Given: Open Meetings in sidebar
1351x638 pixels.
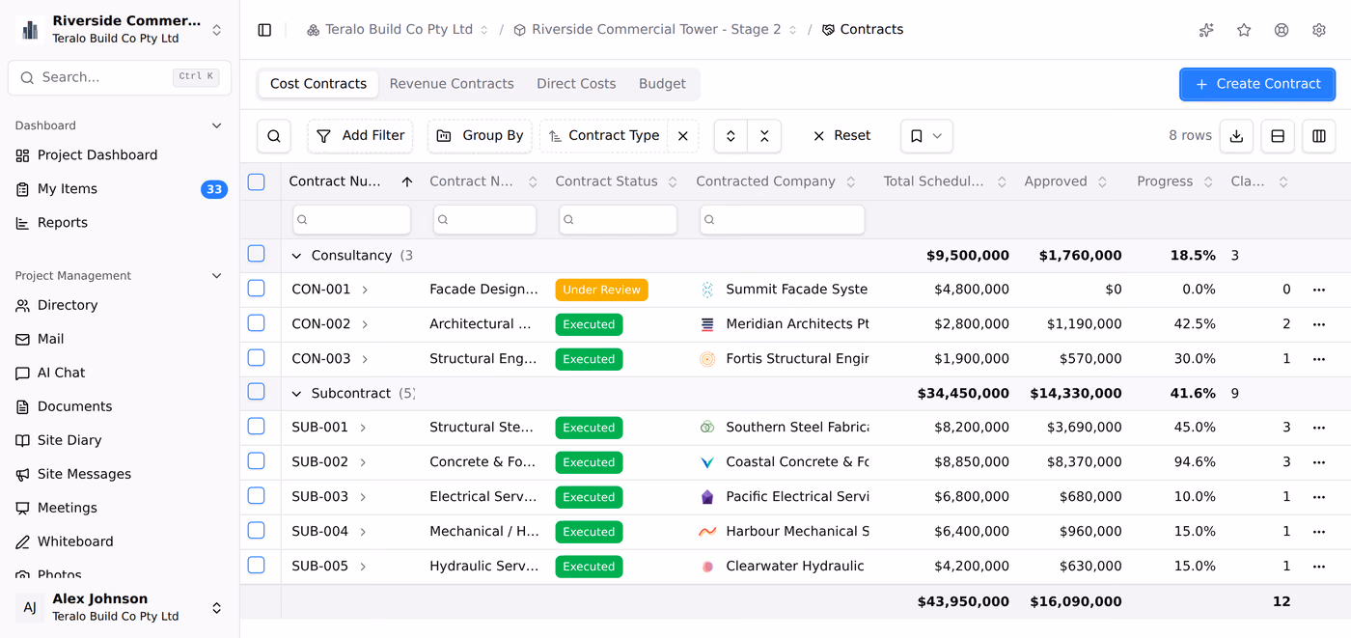Looking at the screenshot, I should pyautogui.click(x=120, y=508).
